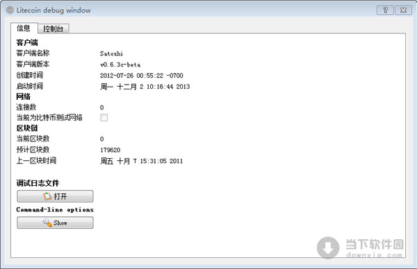Click the startup time value ending 2013
Viewport: 417px width, 269px height.
click(145, 87)
